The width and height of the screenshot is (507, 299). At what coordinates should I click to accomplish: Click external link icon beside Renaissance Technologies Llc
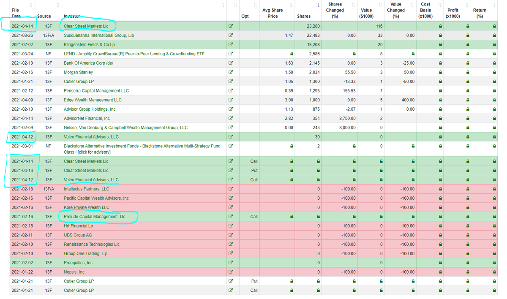pyautogui.click(x=231, y=244)
